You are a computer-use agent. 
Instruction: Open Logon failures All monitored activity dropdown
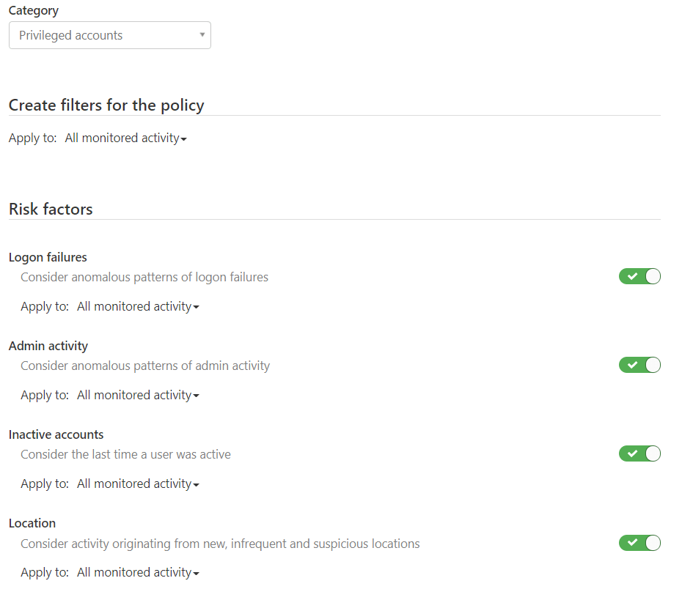[138, 307]
